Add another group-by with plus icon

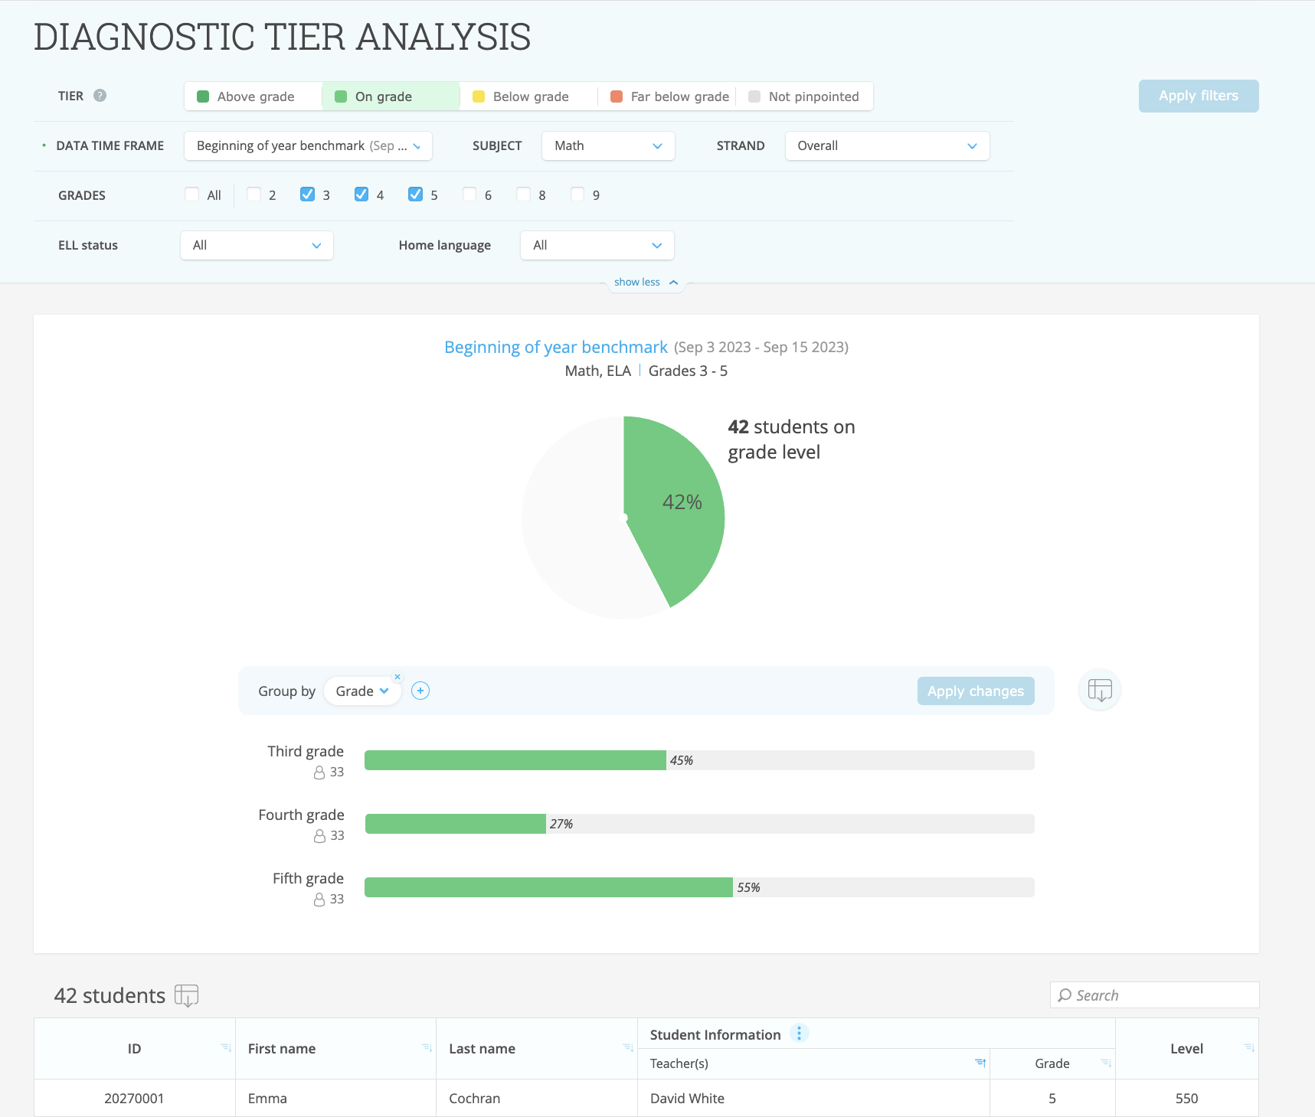420,691
